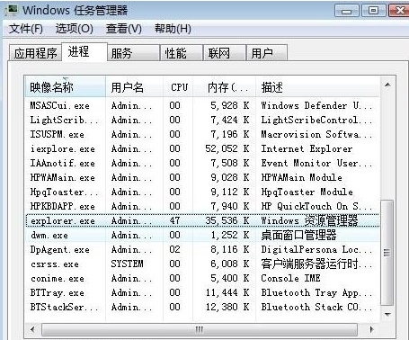Viewport: 409px width, 340px height.
Task: Select the iexplore.exe process row
Action: tap(202, 148)
